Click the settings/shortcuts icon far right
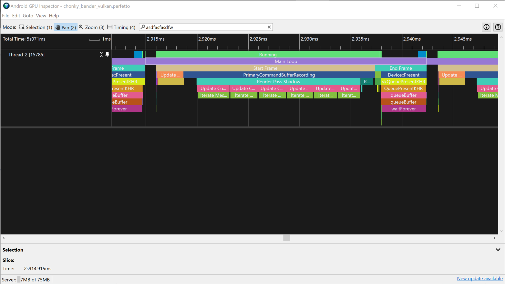Image resolution: width=505 pixels, height=284 pixels. (498, 27)
